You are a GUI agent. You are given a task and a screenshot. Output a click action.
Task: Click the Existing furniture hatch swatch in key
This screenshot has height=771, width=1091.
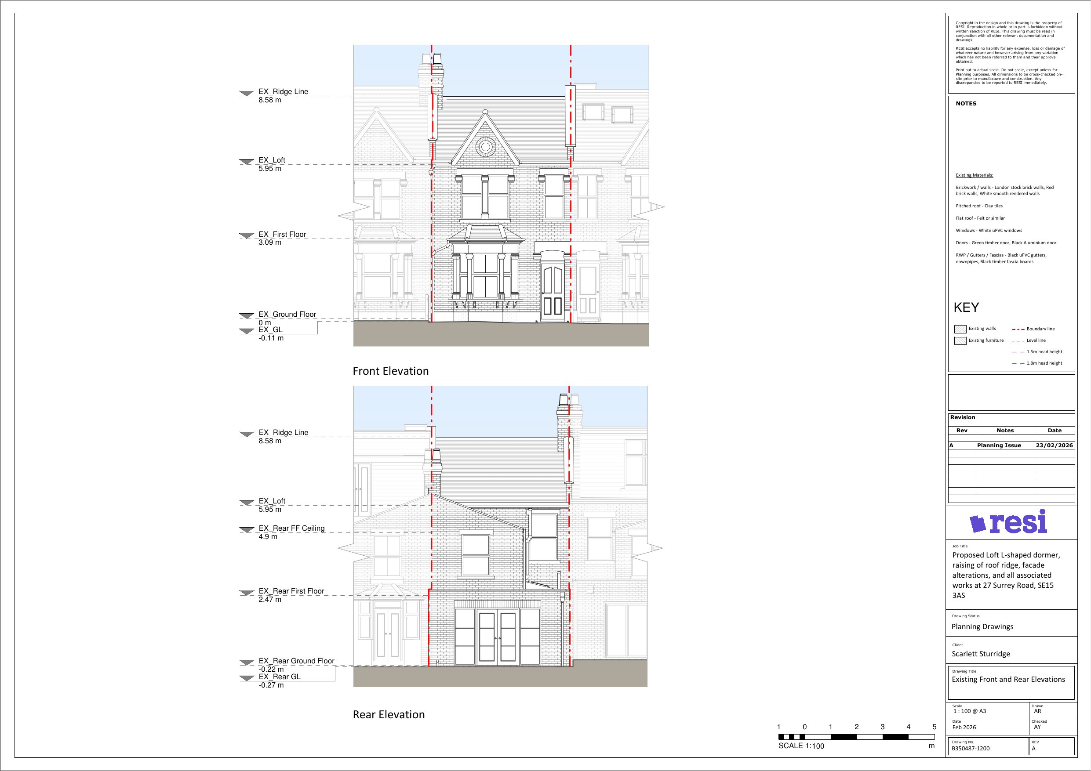[960, 340]
